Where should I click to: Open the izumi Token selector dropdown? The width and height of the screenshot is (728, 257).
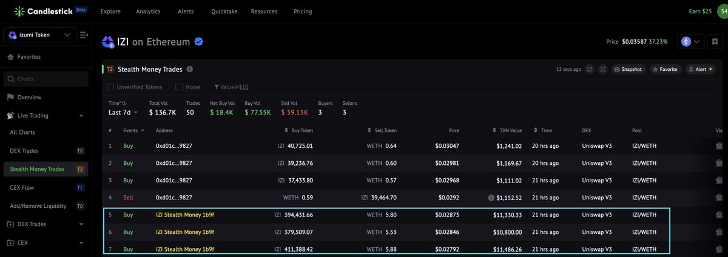(40, 35)
